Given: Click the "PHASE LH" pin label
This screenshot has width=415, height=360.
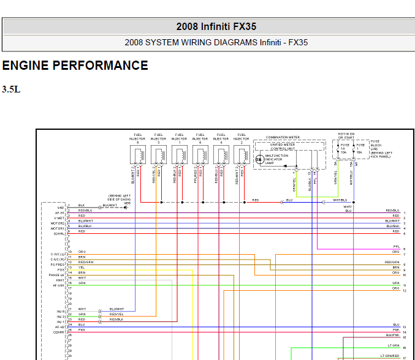Looking at the screenshot, I should (56, 275).
